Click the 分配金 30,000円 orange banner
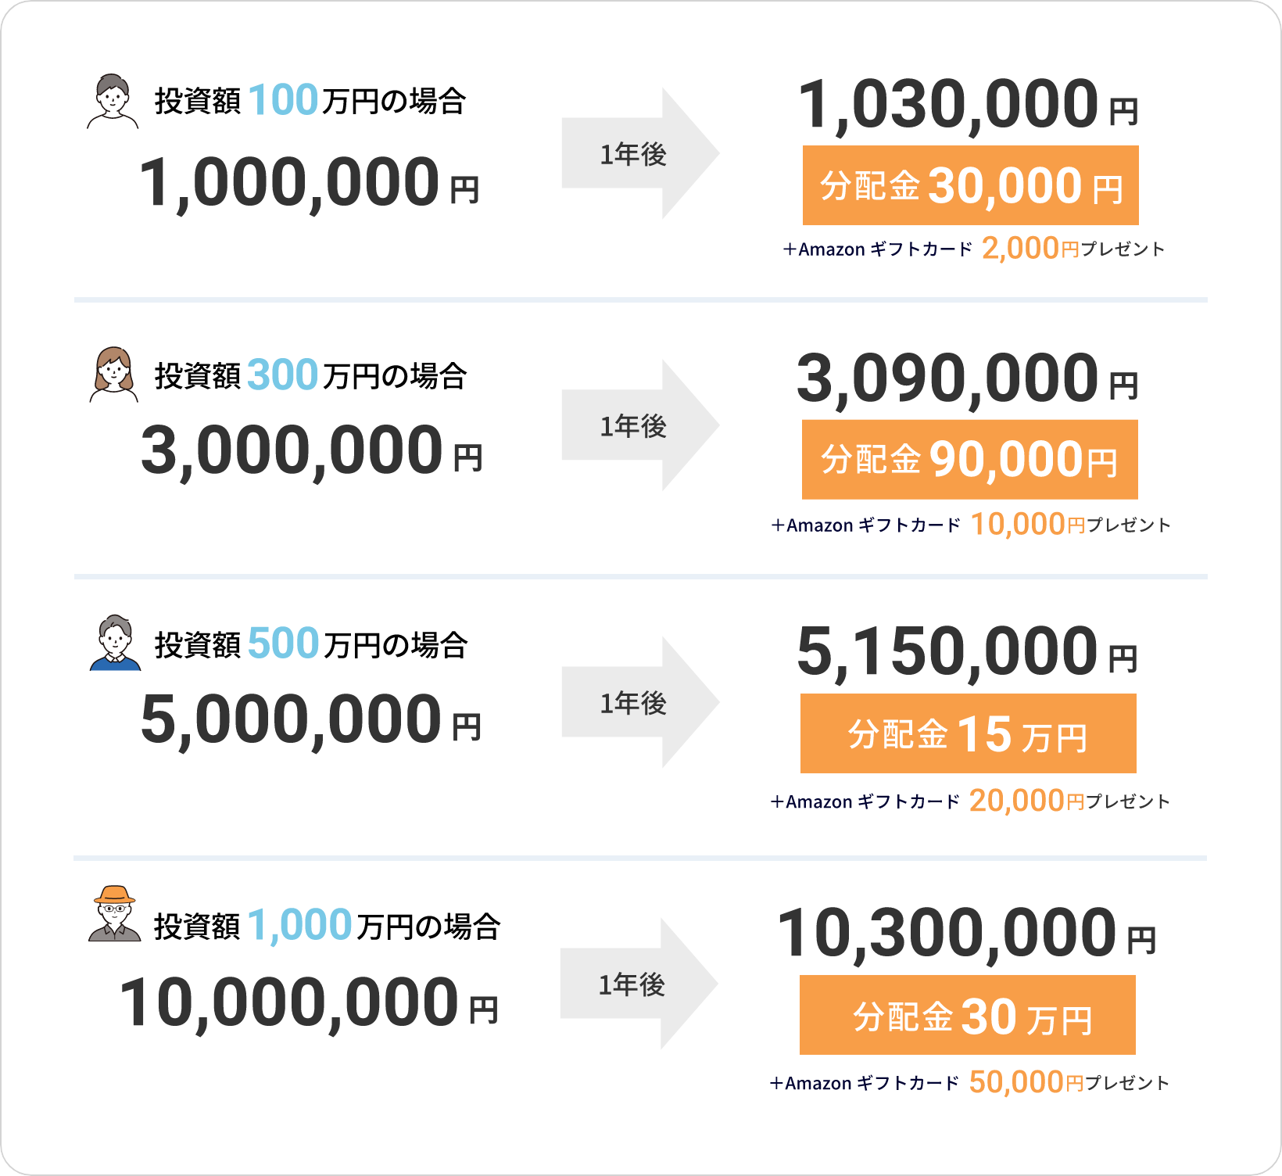 970,185
